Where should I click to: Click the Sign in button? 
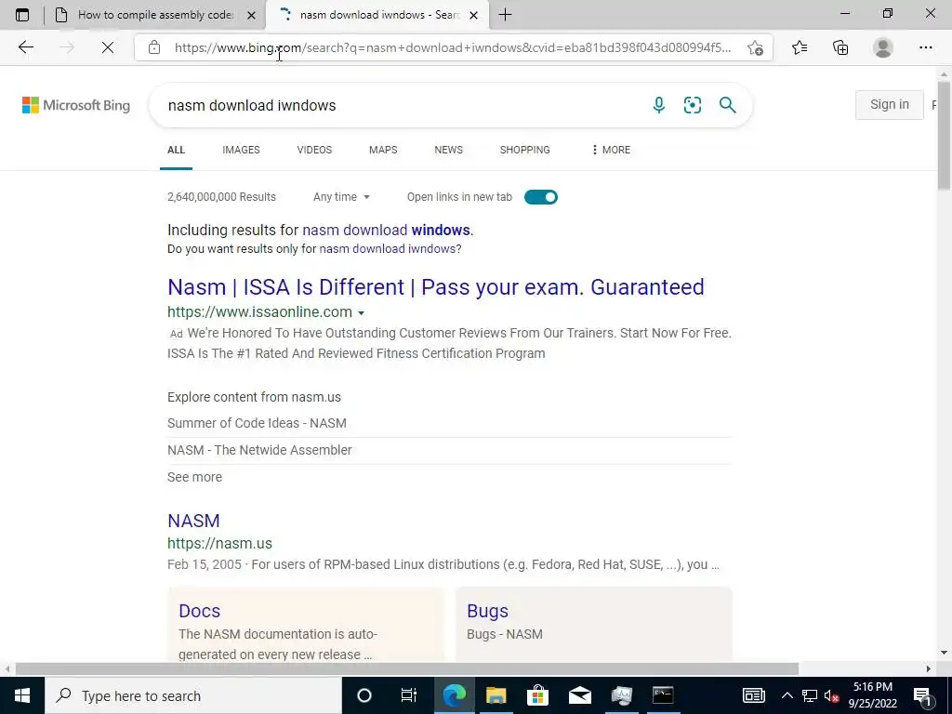pyautogui.click(x=890, y=104)
